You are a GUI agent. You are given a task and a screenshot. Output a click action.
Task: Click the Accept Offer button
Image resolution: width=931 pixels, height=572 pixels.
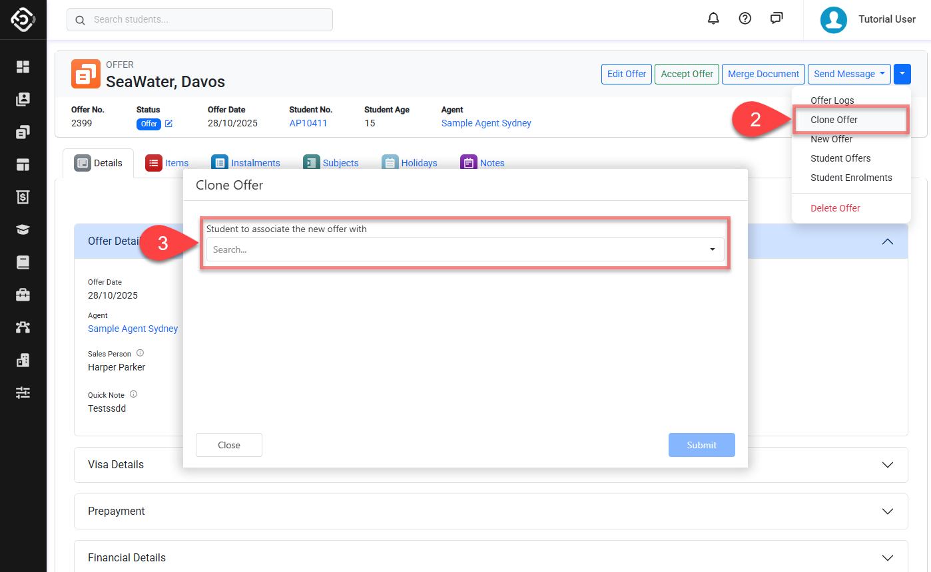pos(687,74)
